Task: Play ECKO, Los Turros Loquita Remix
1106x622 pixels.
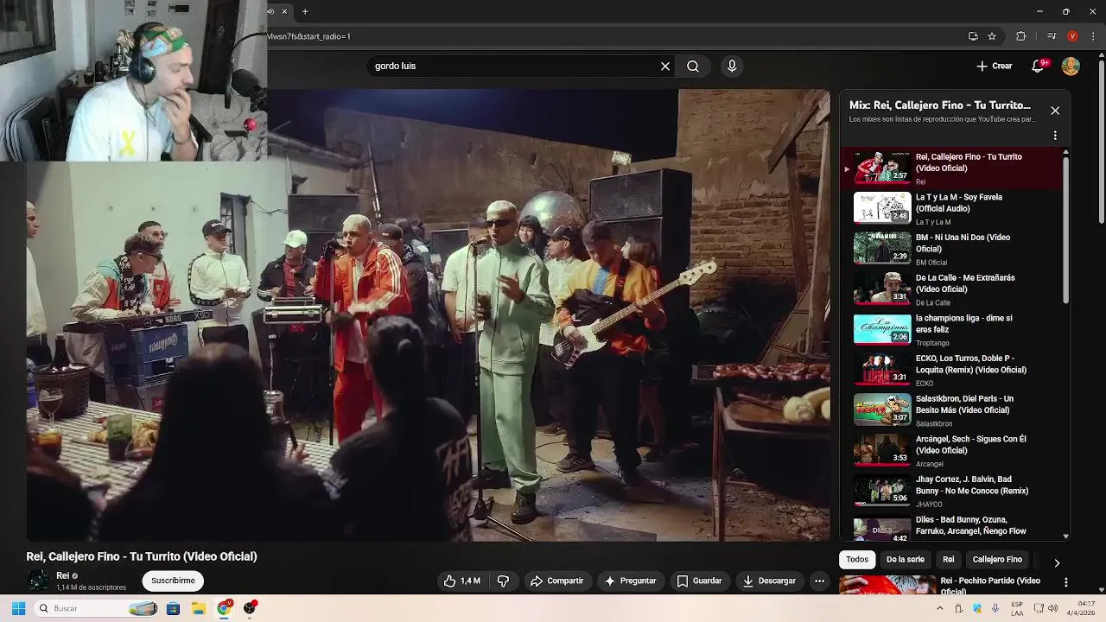Action: pyautogui.click(x=951, y=371)
